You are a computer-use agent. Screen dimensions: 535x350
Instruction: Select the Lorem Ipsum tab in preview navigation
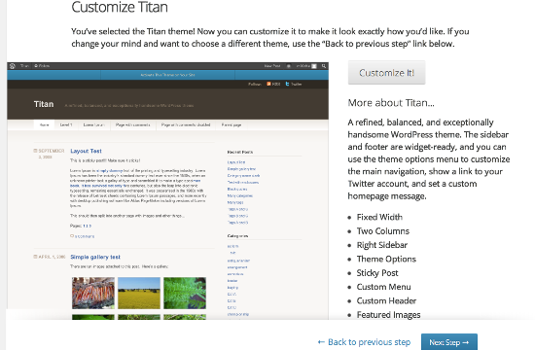(93, 124)
